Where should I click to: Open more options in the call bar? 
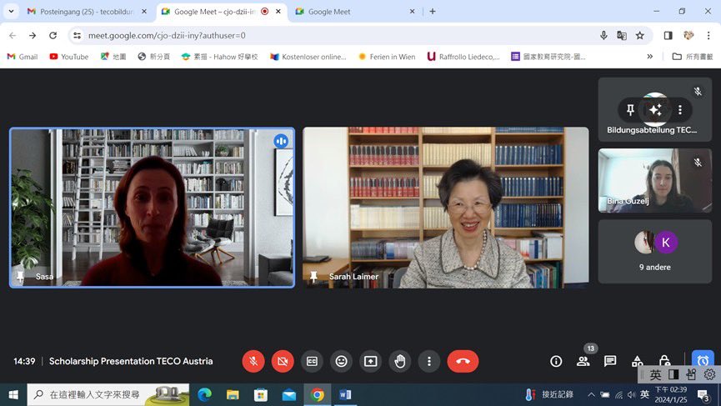pos(428,361)
